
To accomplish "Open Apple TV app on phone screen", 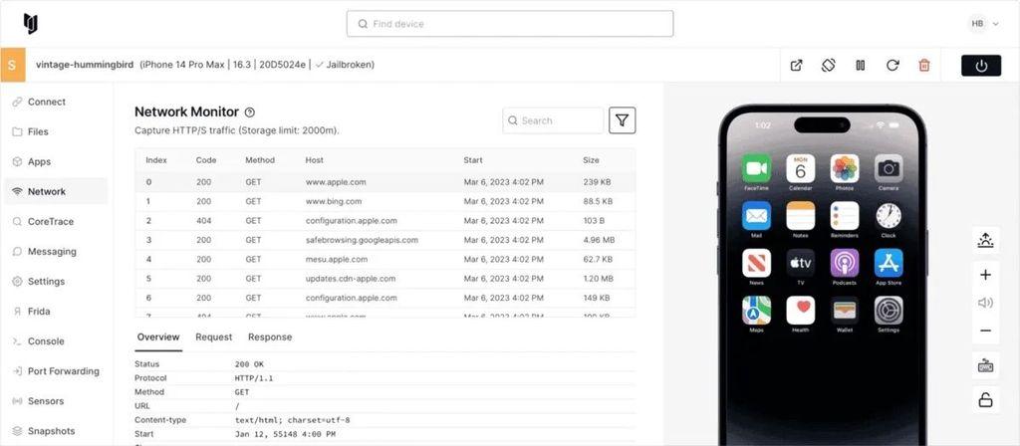I will point(801,263).
